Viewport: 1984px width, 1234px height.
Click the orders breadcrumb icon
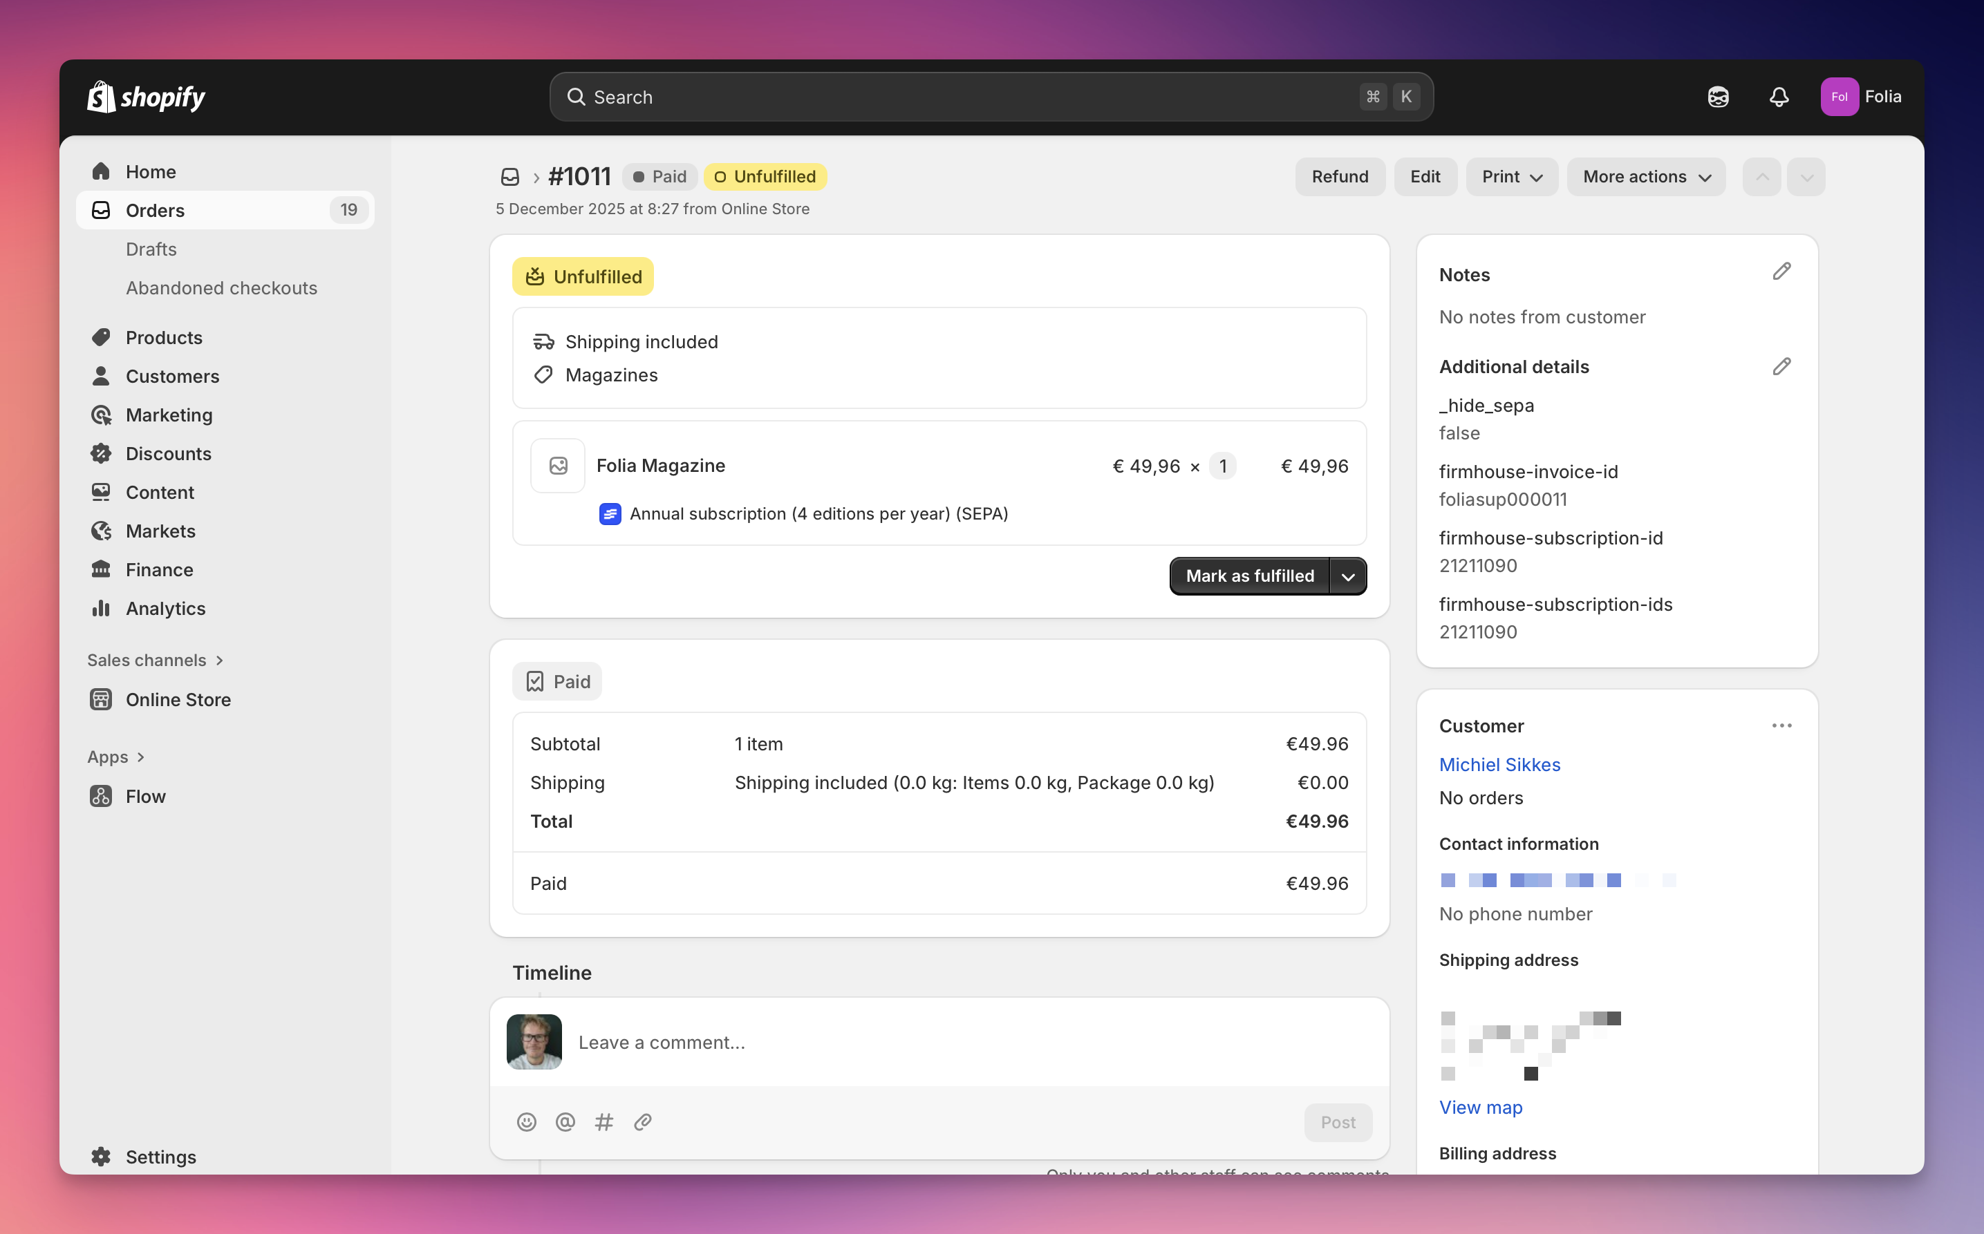click(510, 177)
